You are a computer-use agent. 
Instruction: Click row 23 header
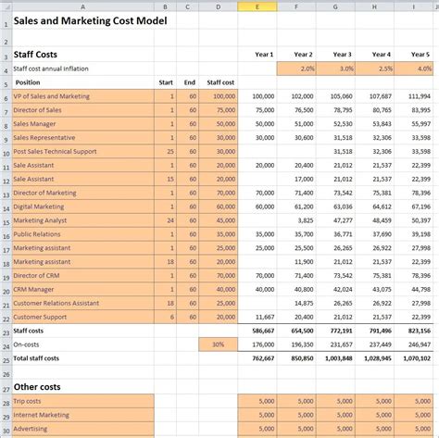[x=6, y=332]
